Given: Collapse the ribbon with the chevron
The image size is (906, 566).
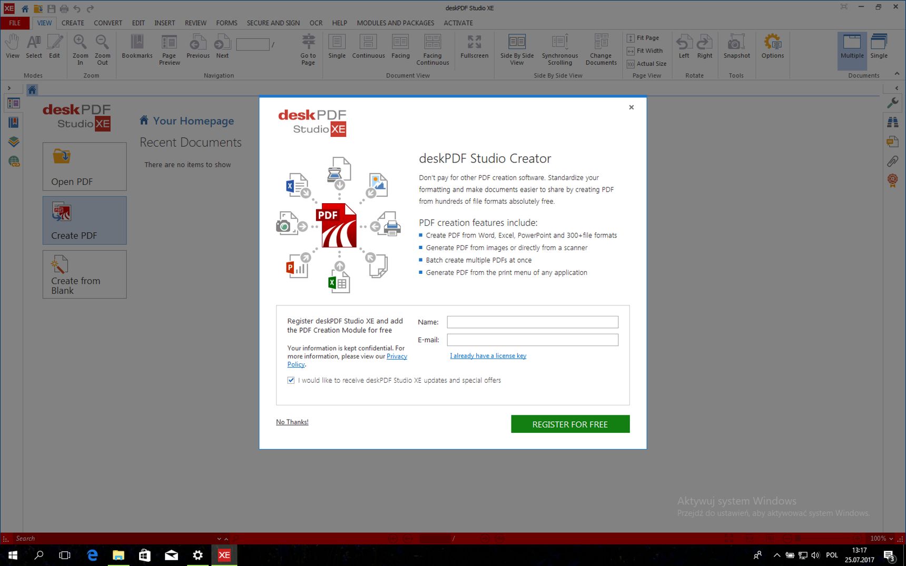Looking at the screenshot, I should (897, 74).
